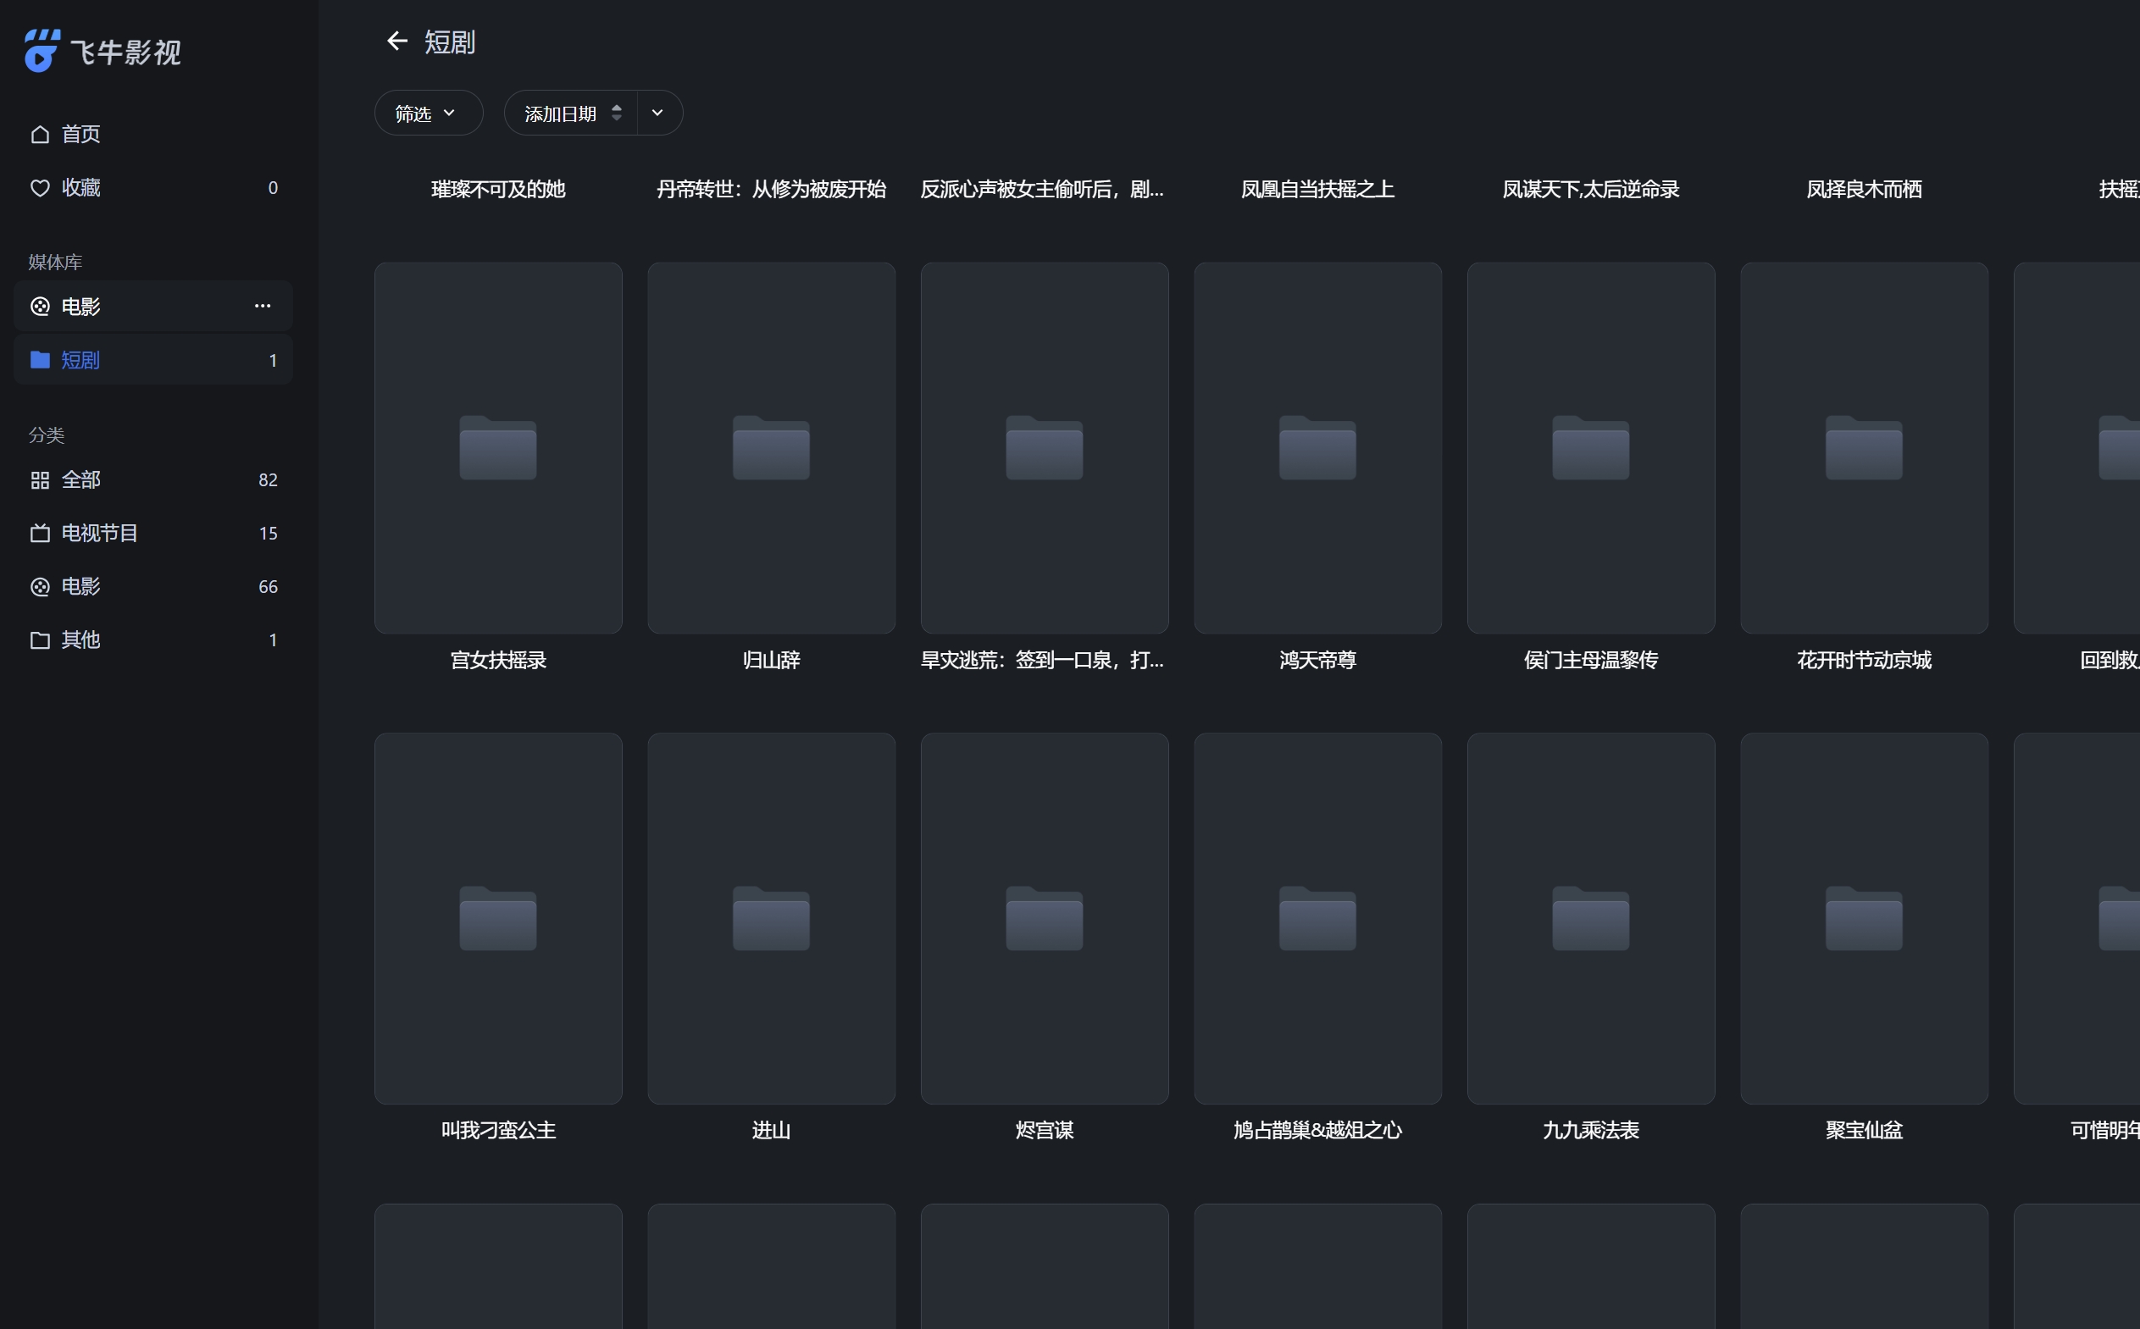Select the 短剧 folder library item
Image resolution: width=2140 pixels, height=1329 pixels.
[x=79, y=359]
